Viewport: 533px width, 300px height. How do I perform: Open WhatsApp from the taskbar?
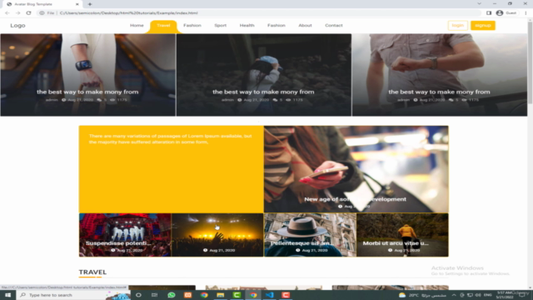(x=172, y=295)
